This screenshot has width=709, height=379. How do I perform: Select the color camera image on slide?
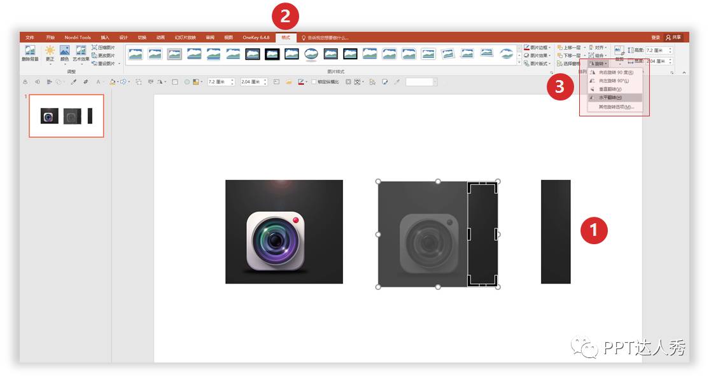point(284,231)
